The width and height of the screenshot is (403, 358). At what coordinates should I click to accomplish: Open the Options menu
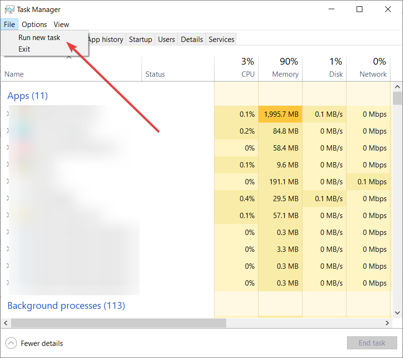tap(34, 25)
